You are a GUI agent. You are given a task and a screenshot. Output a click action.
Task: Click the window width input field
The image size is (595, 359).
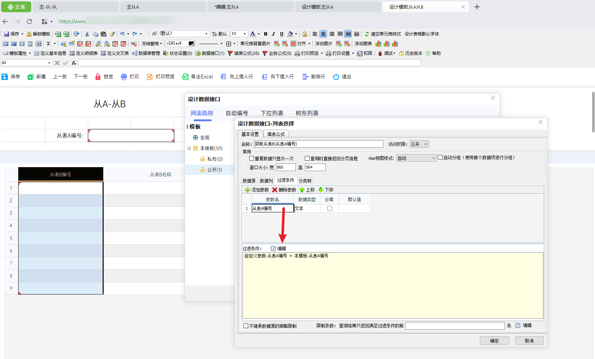pyautogui.click(x=285, y=167)
